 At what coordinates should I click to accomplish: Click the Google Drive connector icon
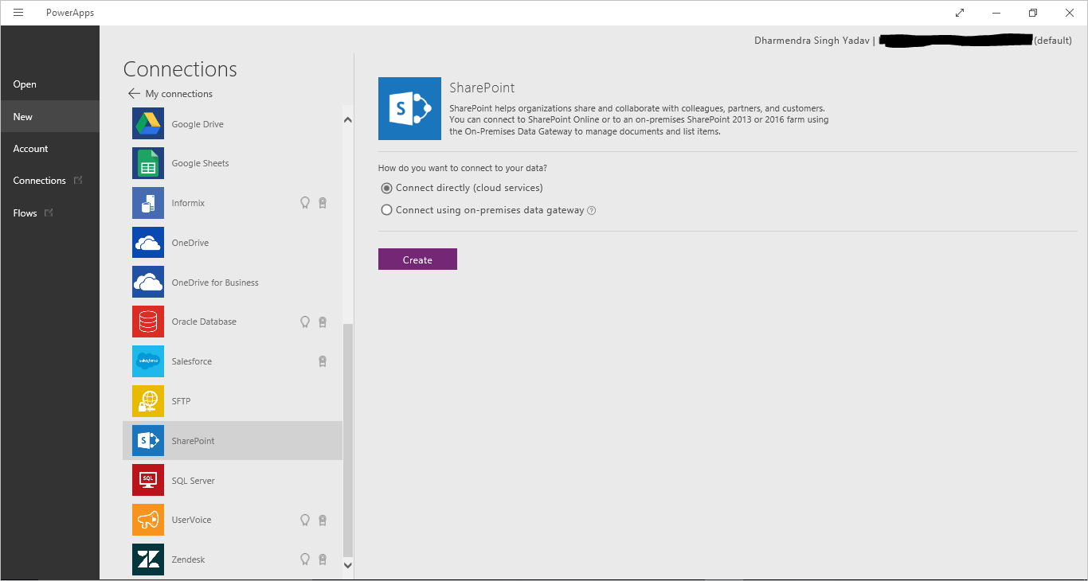pyautogui.click(x=148, y=124)
